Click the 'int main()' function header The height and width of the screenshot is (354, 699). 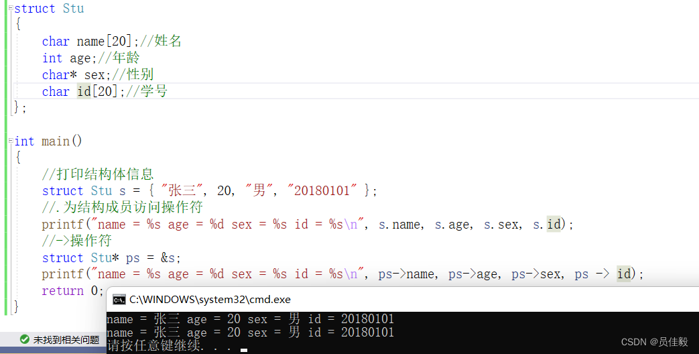(x=48, y=141)
